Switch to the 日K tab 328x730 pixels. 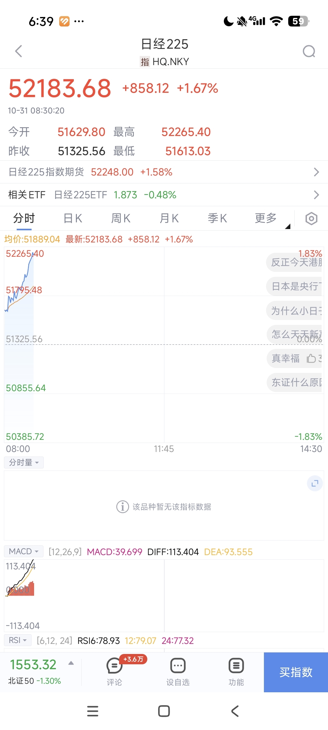[73, 218]
